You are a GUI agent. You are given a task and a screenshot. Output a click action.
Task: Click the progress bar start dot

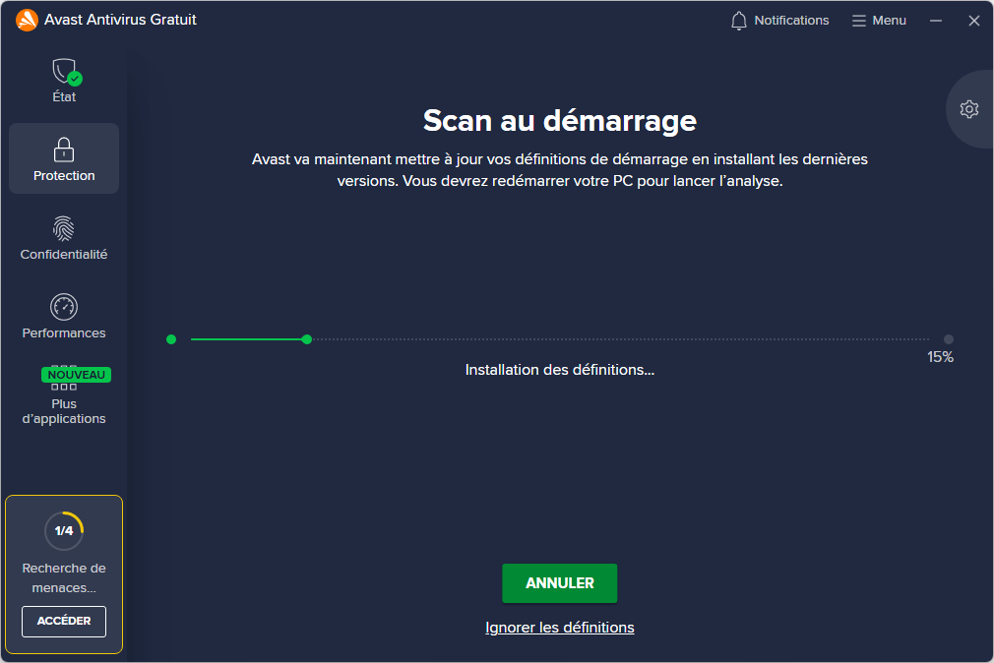(171, 339)
